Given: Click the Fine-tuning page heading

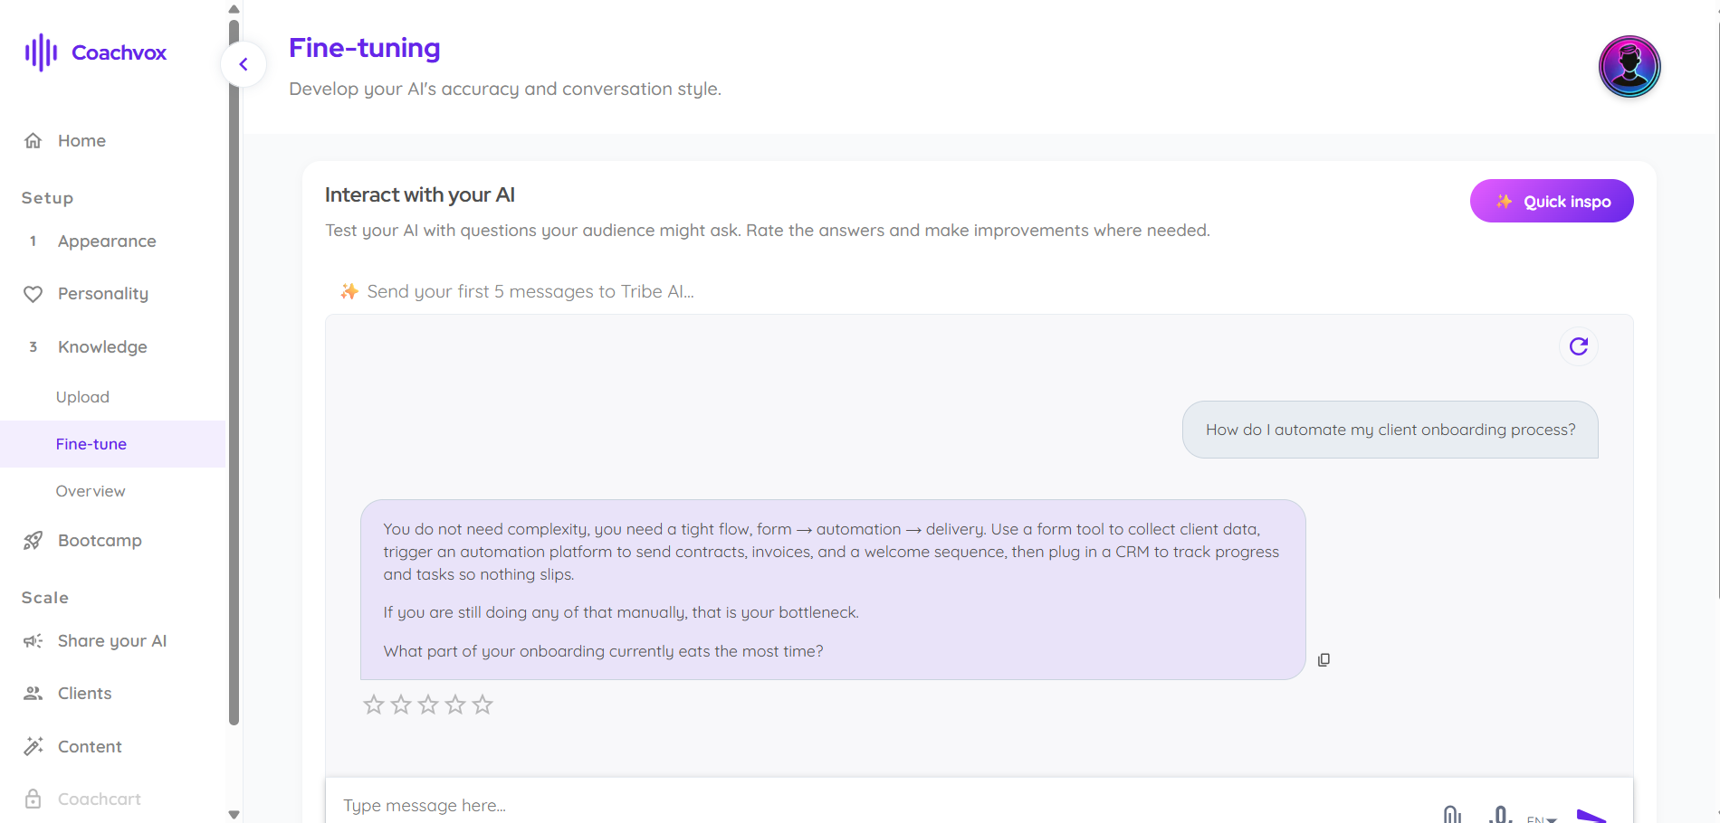Looking at the screenshot, I should (365, 48).
